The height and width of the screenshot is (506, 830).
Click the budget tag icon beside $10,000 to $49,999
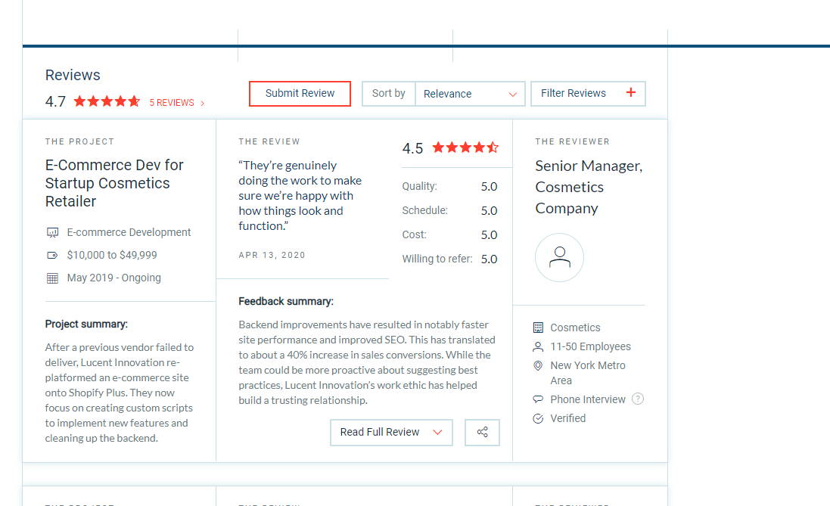52,255
